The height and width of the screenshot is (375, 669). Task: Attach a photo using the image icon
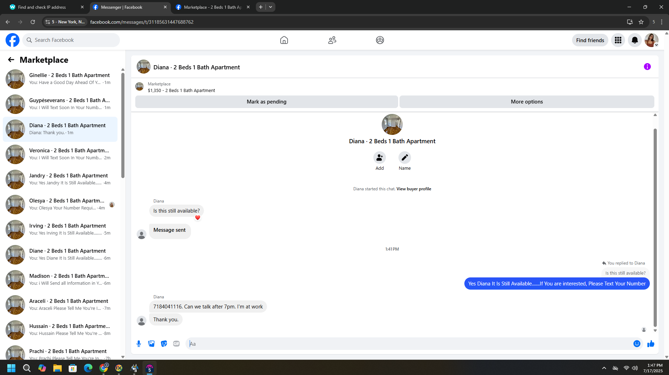tap(151, 344)
